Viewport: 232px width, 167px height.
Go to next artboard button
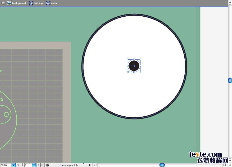pos(38,165)
